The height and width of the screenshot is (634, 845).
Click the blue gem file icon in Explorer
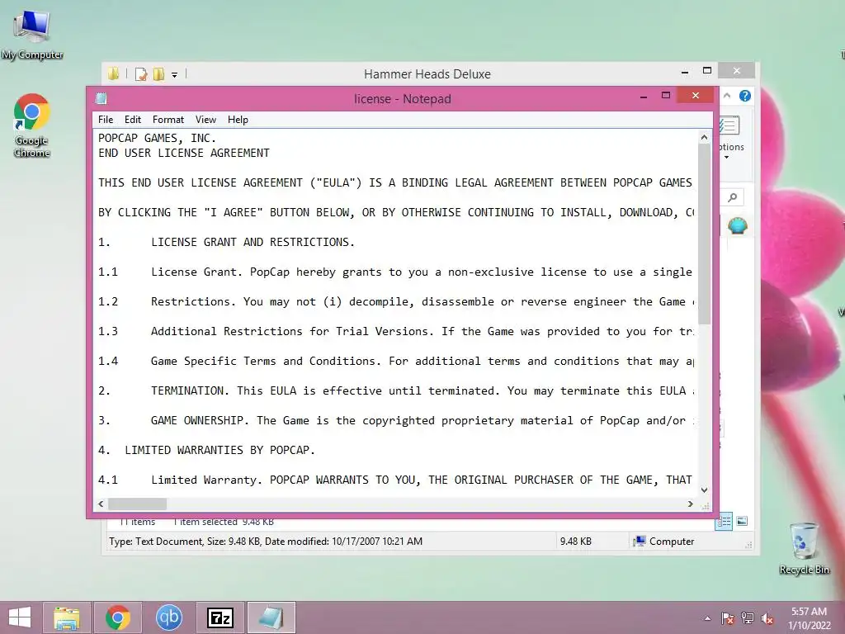pyautogui.click(x=737, y=225)
